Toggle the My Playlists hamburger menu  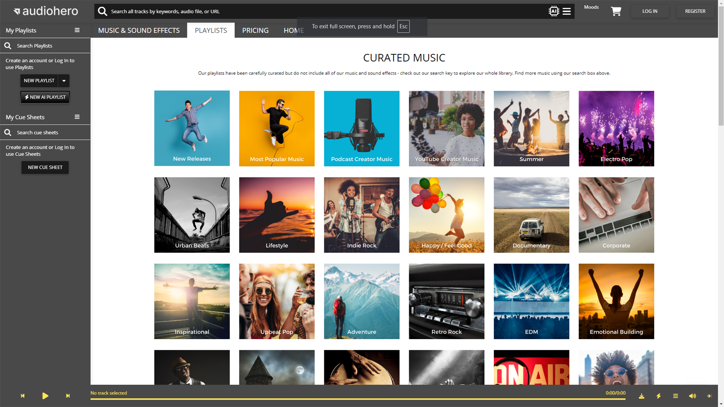(77, 30)
